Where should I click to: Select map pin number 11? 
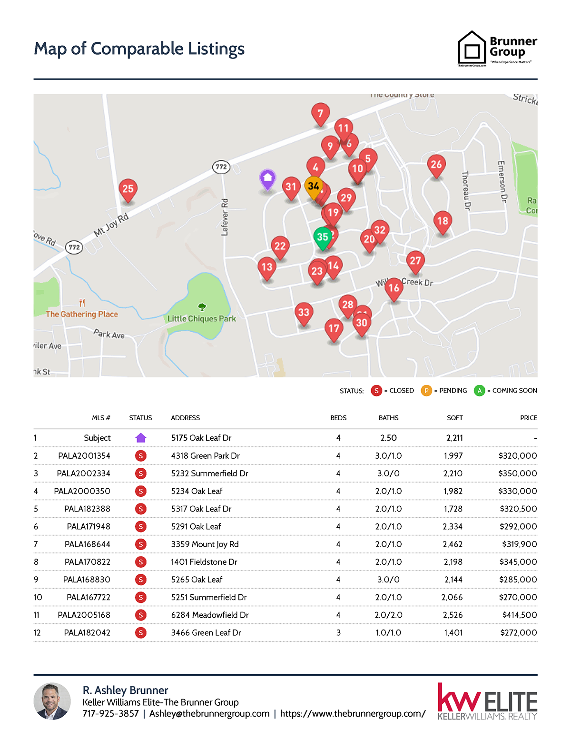(344, 129)
